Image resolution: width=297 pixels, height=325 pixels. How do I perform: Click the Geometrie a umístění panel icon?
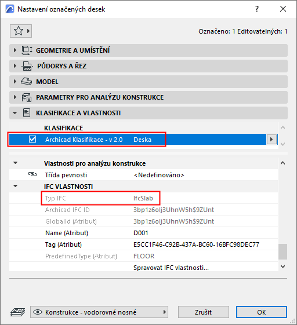click(x=27, y=50)
